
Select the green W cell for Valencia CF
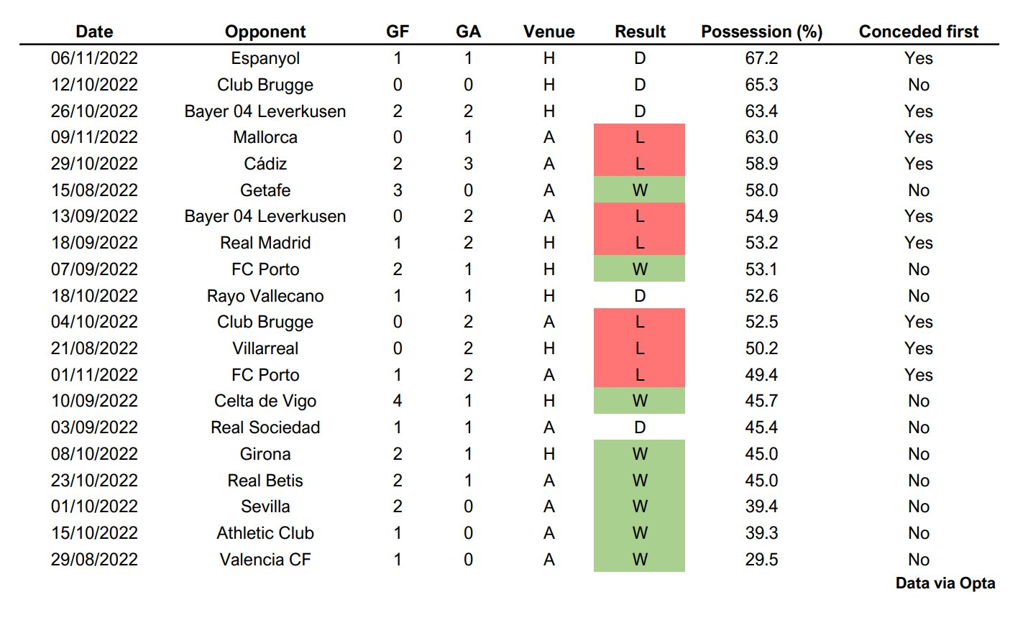639,560
